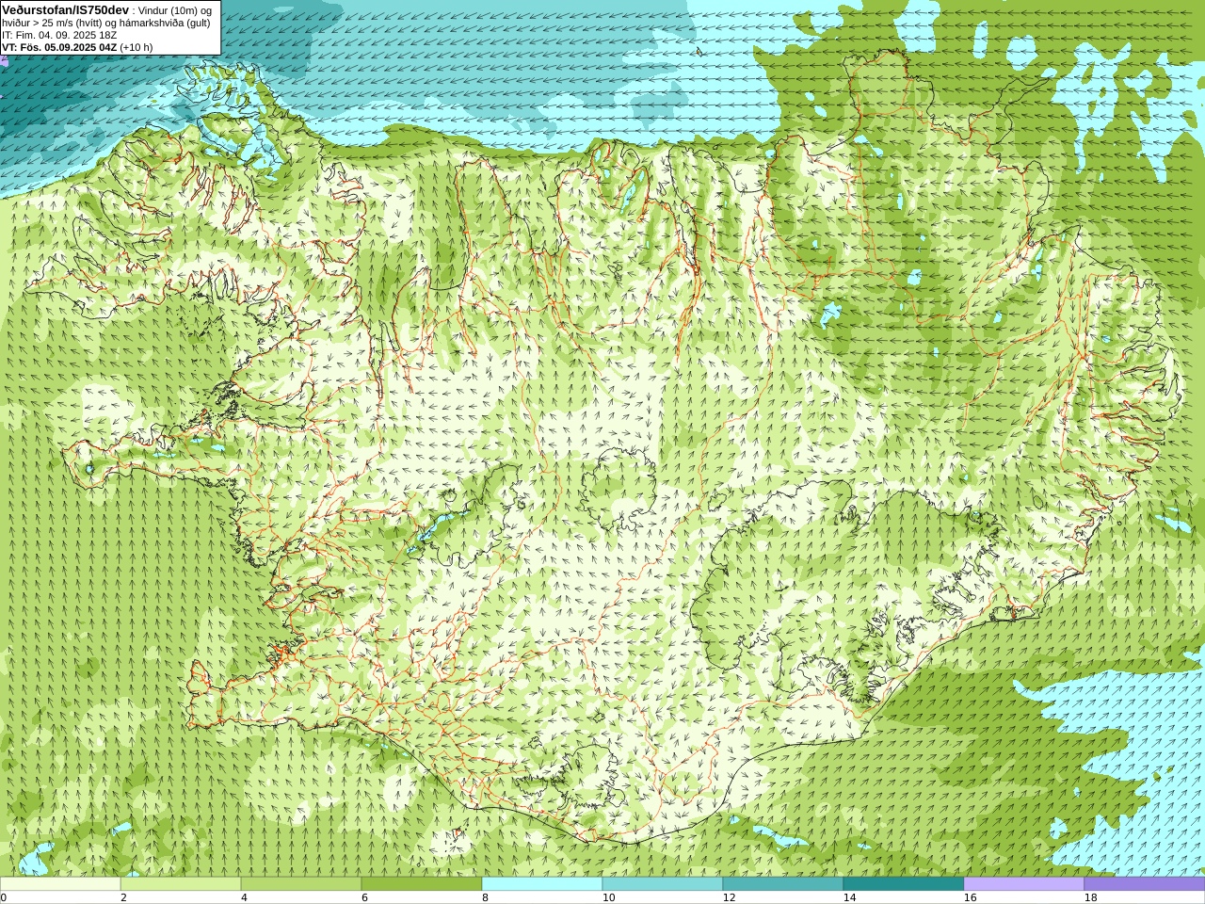The height and width of the screenshot is (904, 1205).
Task: Select the light purple 16–18 legend swatch
Action: pyautogui.click(x=1024, y=884)
